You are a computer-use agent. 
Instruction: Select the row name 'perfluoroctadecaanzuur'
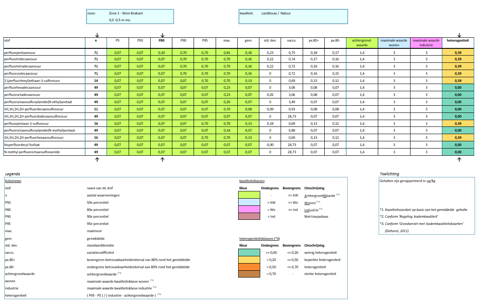(22, 95)
